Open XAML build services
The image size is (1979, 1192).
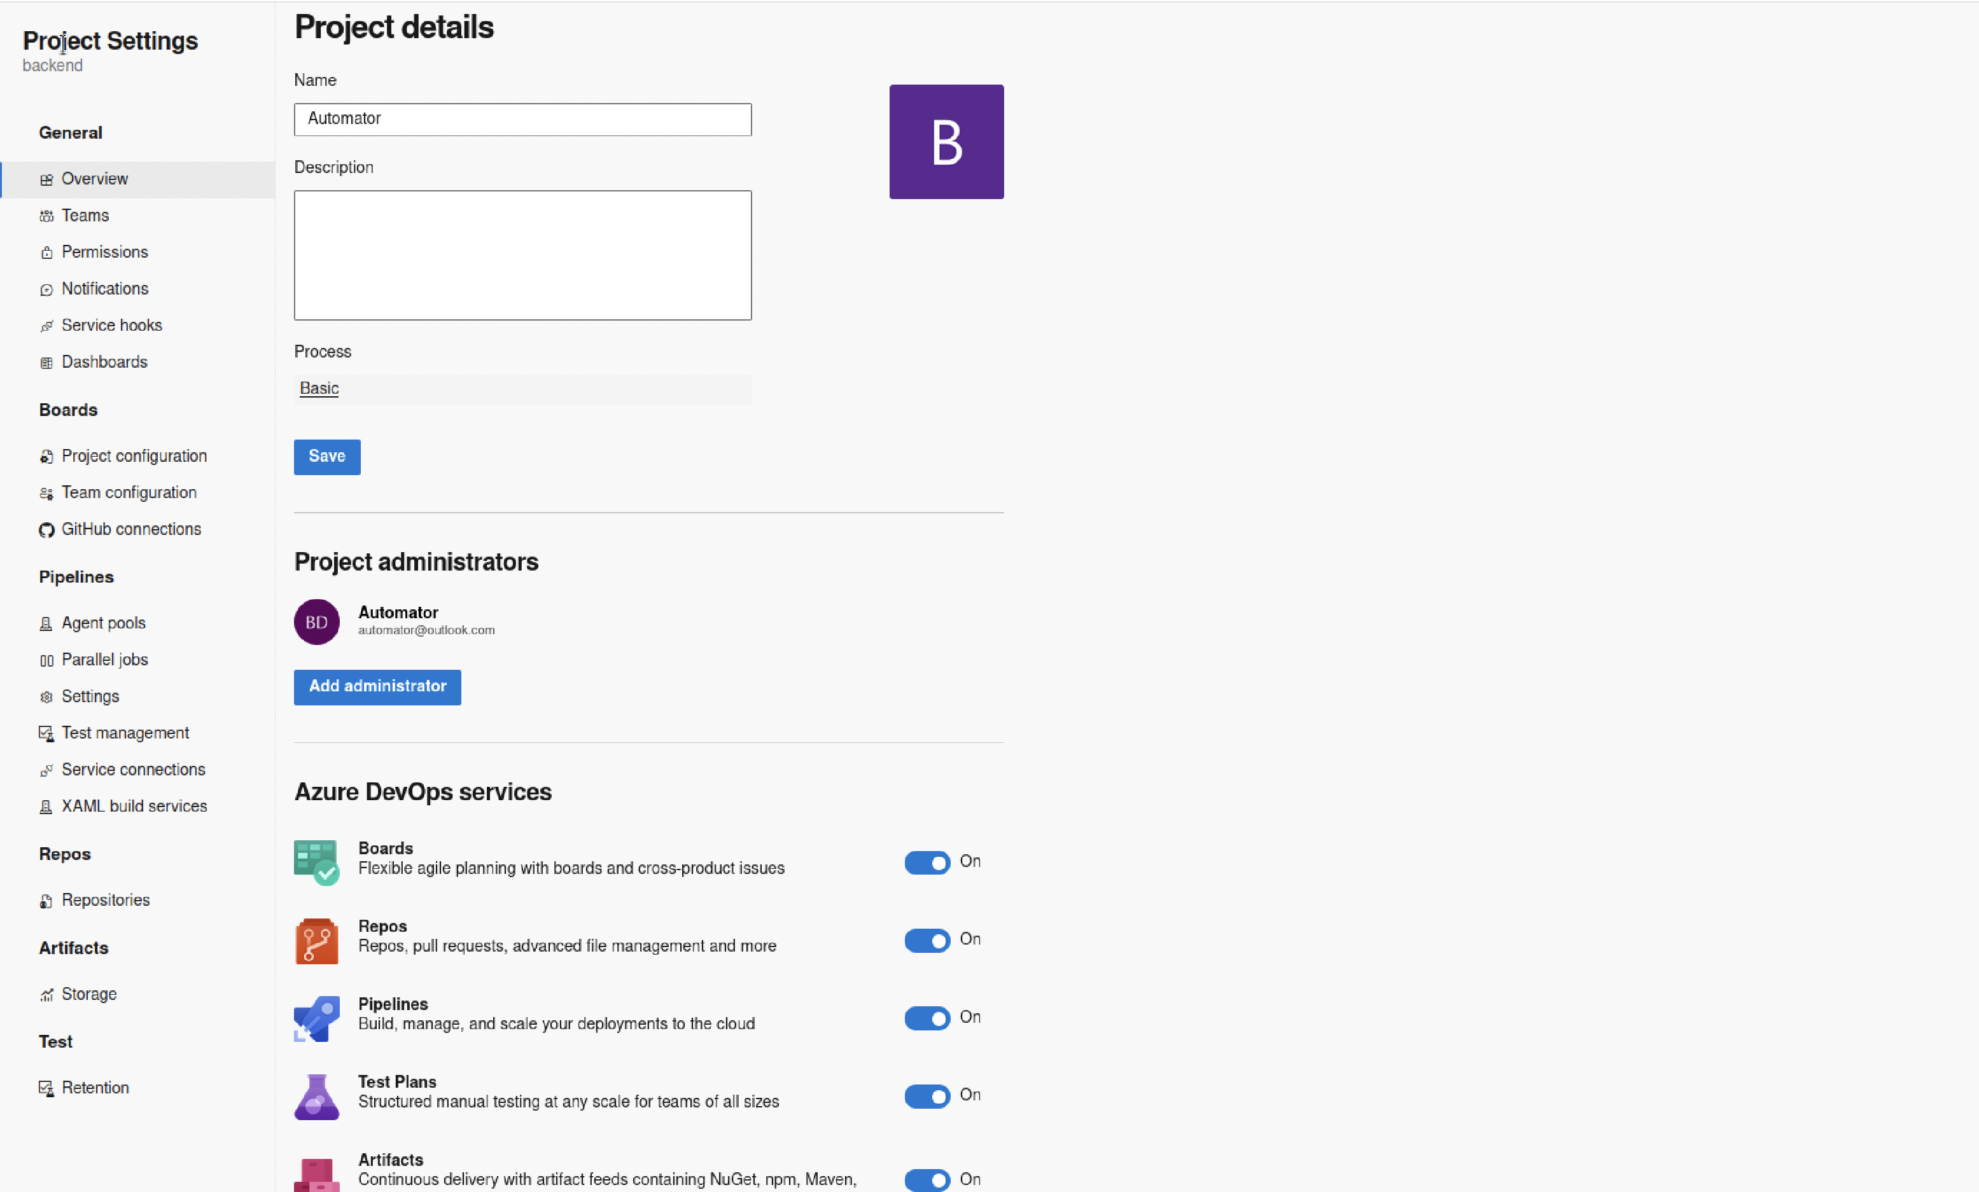[138, 808]
